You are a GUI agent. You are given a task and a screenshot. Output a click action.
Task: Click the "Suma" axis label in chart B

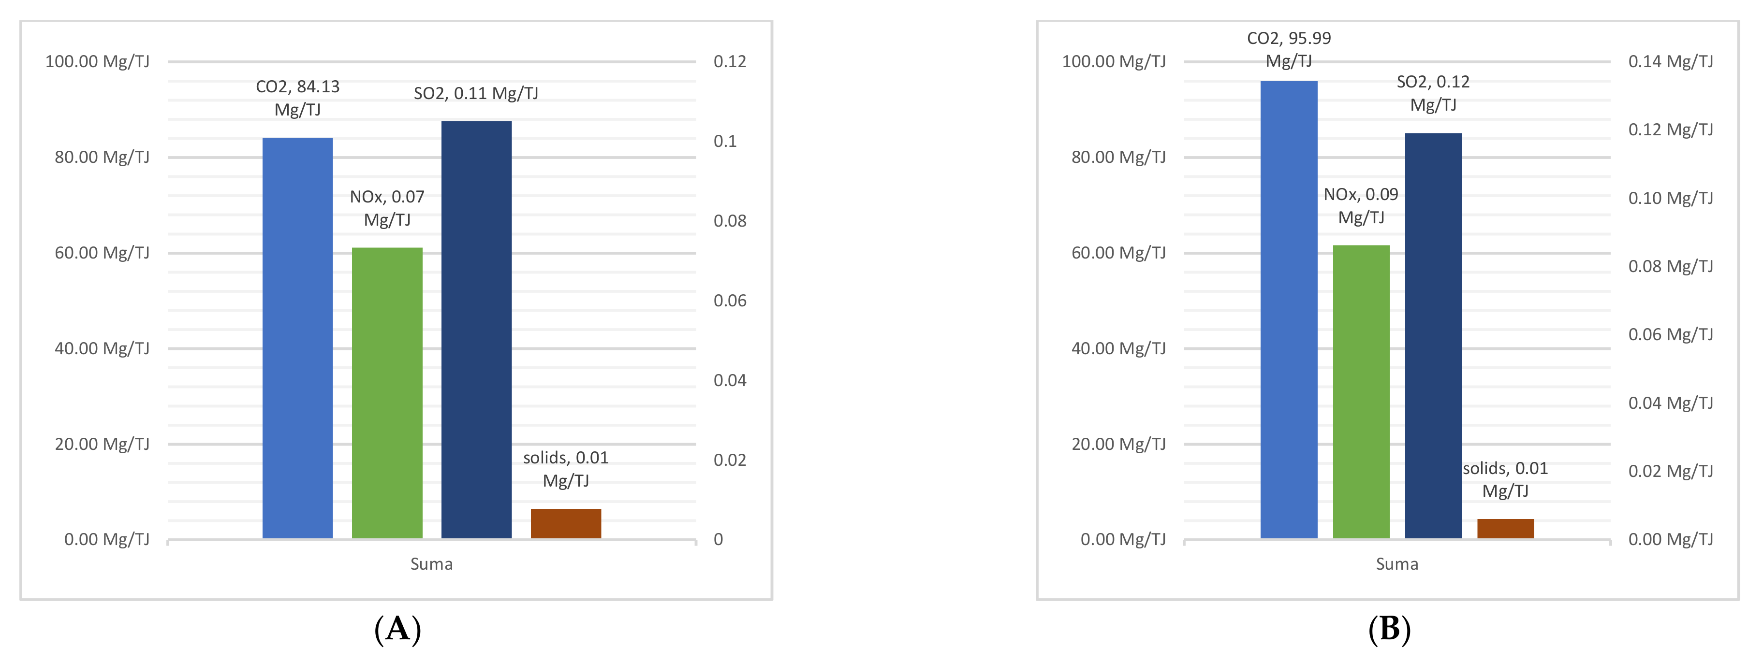[x=1397, y=564]
